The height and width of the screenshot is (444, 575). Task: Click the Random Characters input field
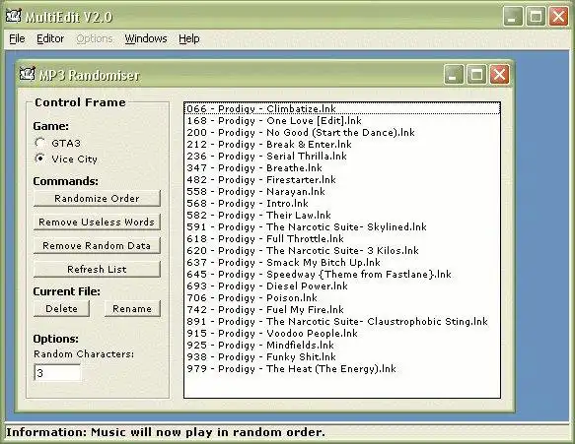point(57,372)
